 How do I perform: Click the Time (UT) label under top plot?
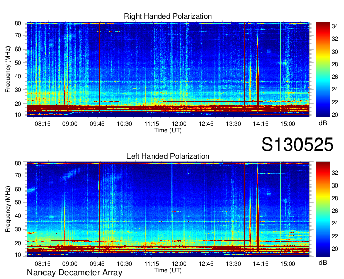coord(168,130)
